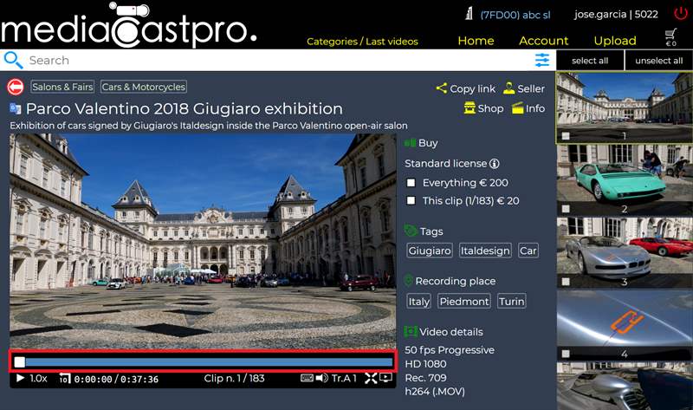Toggle fullscreen video mode

click(x=371, y=378)
